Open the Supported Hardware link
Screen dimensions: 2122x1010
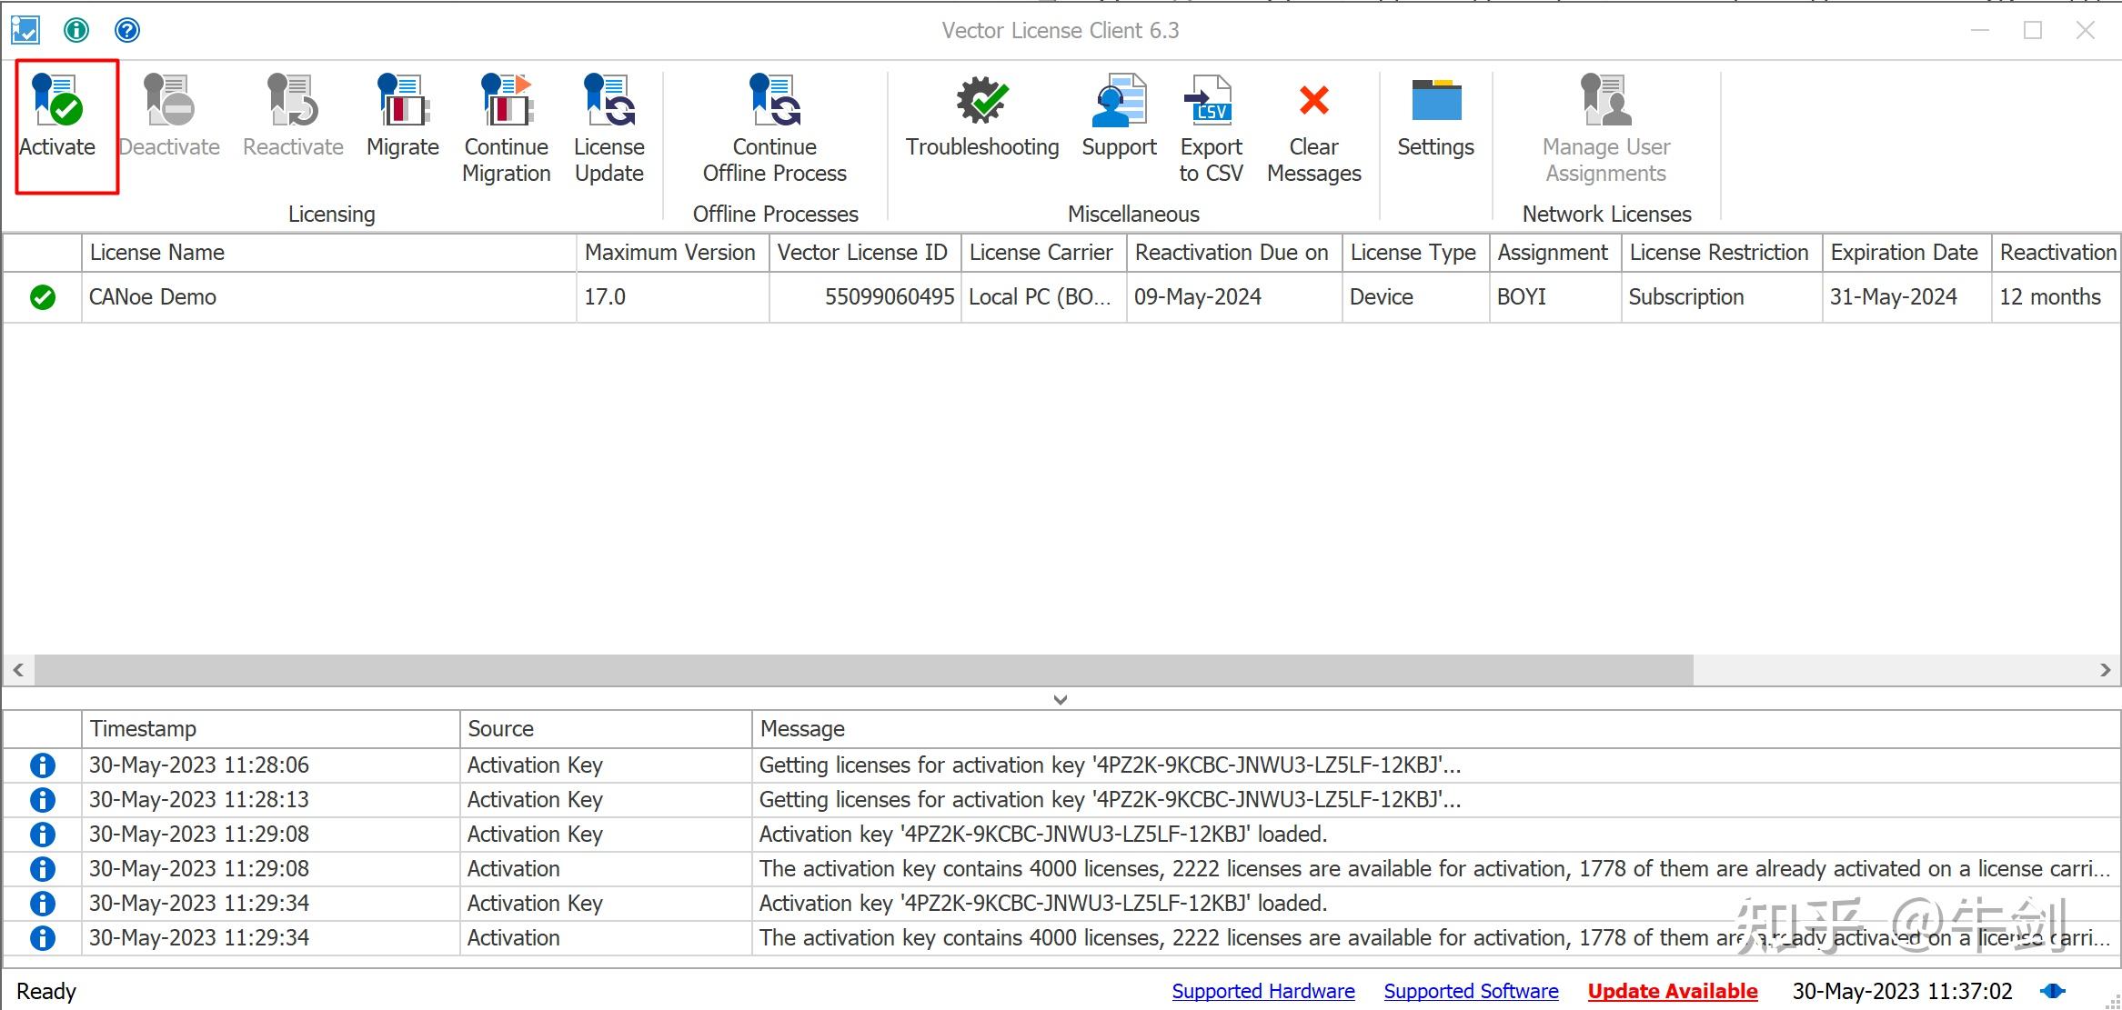[x=1262, y=991]
